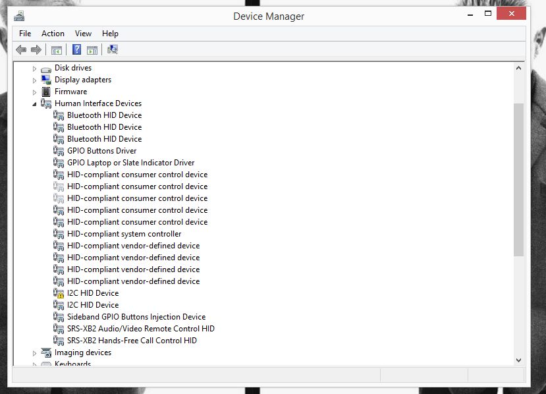Screen dimensions: 546x394
Task: Select "HID-compliant system controller" entry
Action: coord(124,234)
